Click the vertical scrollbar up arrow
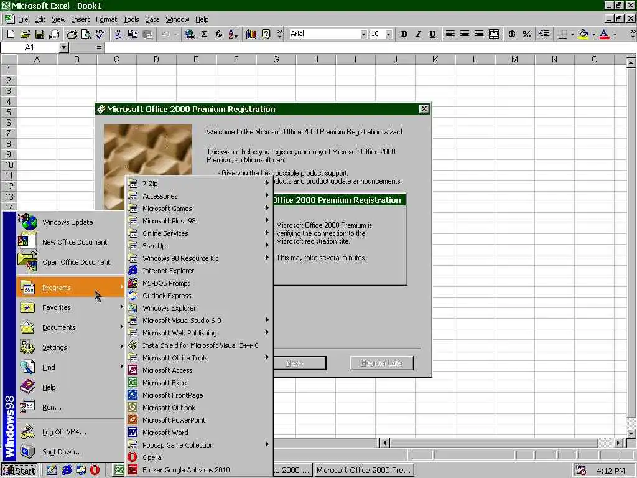The image size is (637, 478). pos(631,63)
